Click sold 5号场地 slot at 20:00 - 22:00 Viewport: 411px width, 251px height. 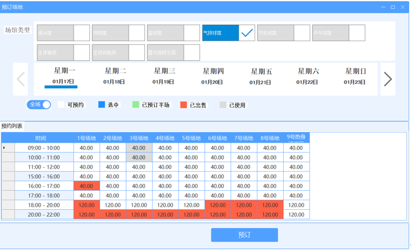(191, 214)
